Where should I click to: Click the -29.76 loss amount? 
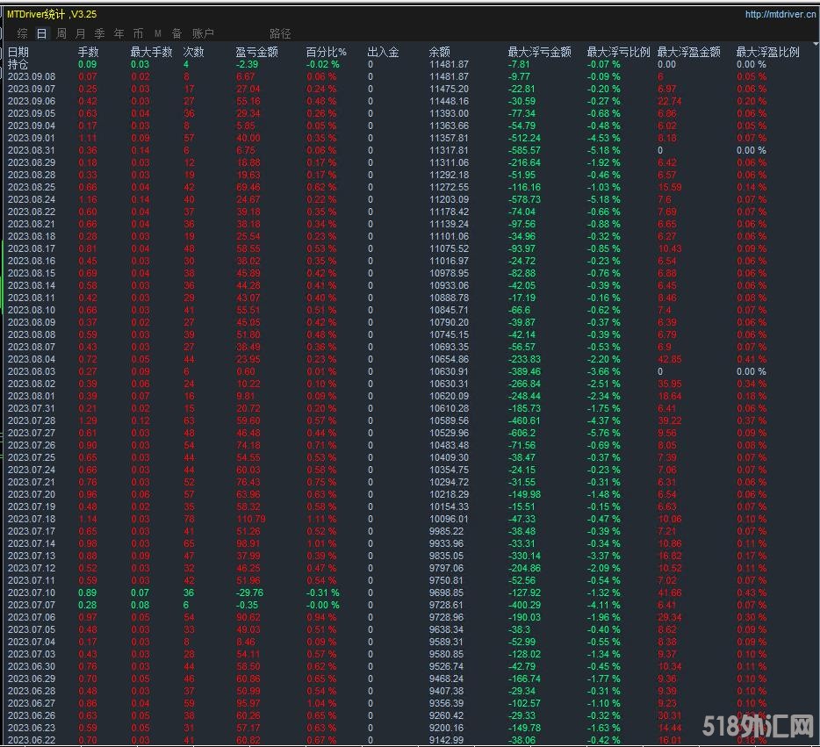click(x=249, y=593)
